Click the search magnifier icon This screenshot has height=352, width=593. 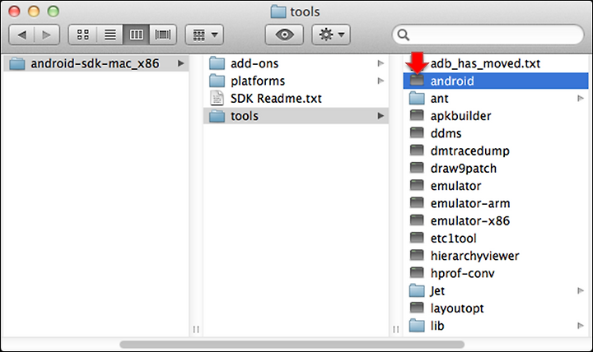click(x=403, y=35)
